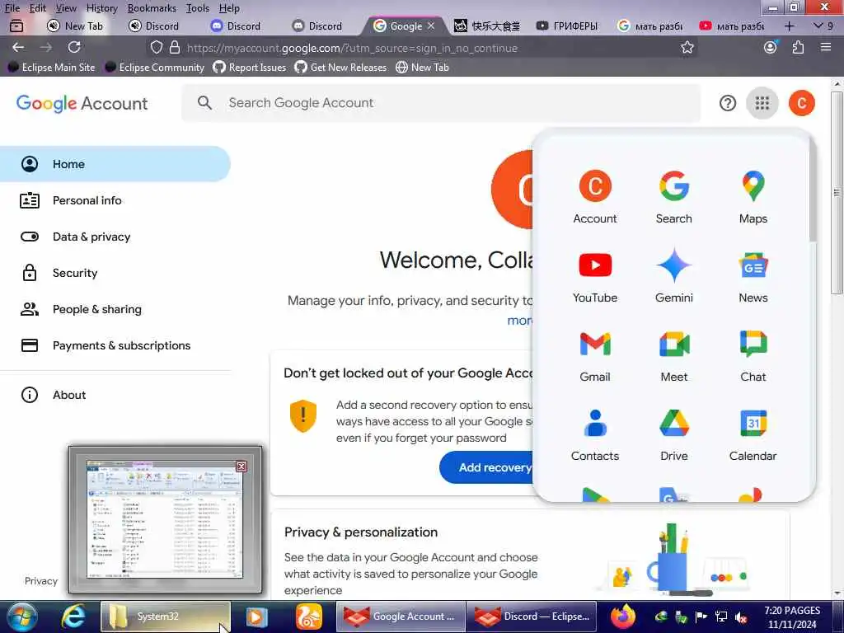Screen dimensions: 844x633
Task: Select Home in the sidebar
Action: [115, 164]
